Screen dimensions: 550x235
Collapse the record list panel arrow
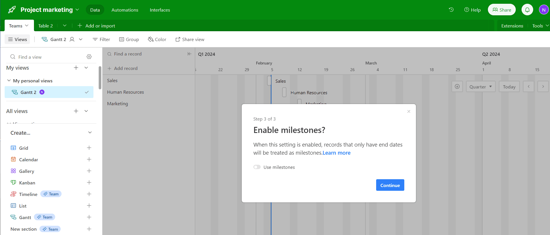coord(189,54)
